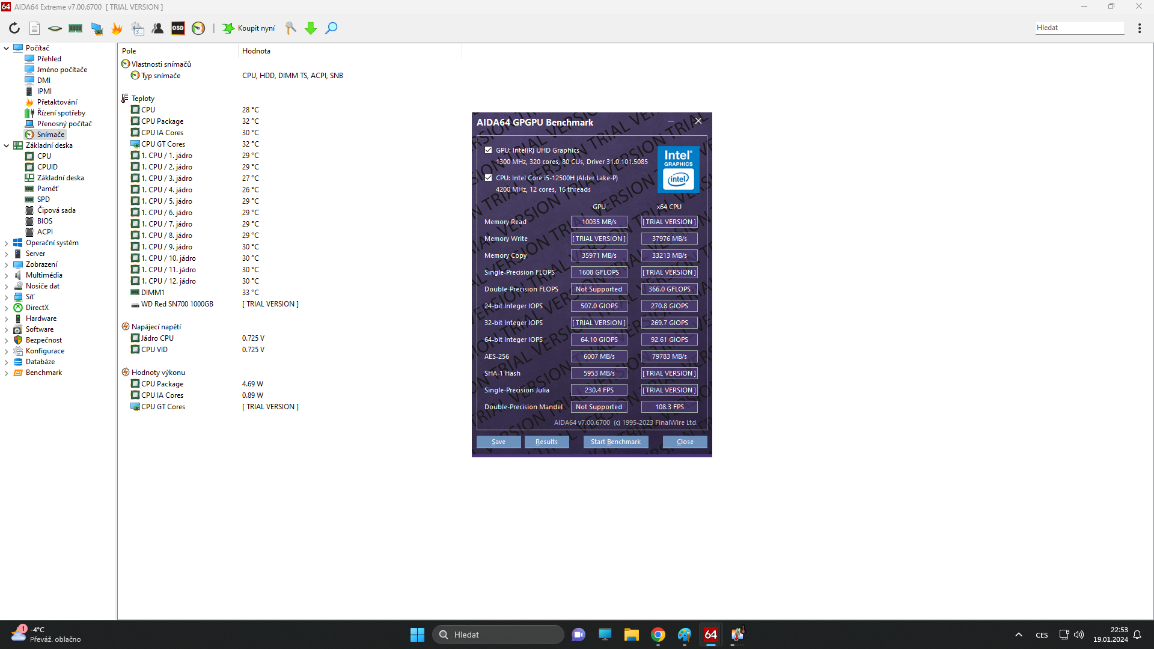This screenshot has height=649, width=1154.
Task: Toggle checkbox next to CPU Package temperature
Action: 135,121
